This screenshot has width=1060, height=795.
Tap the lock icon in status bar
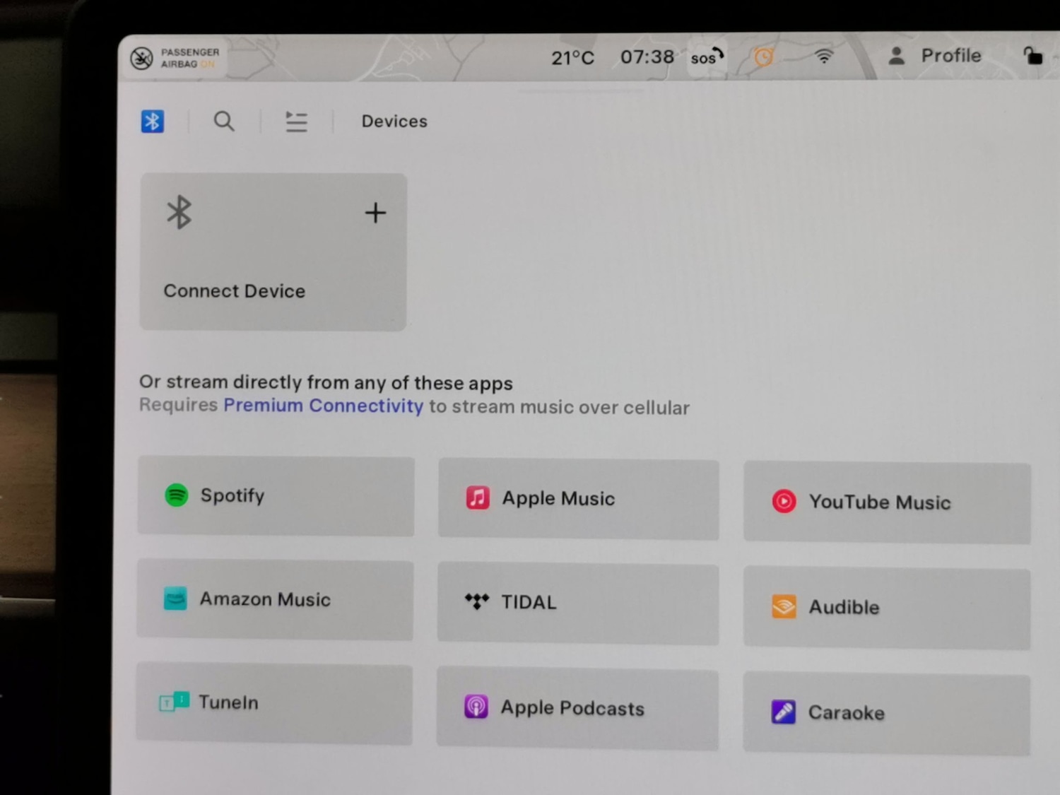point(1032,55)
